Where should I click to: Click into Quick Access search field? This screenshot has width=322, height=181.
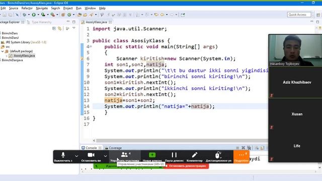point(299,15)
